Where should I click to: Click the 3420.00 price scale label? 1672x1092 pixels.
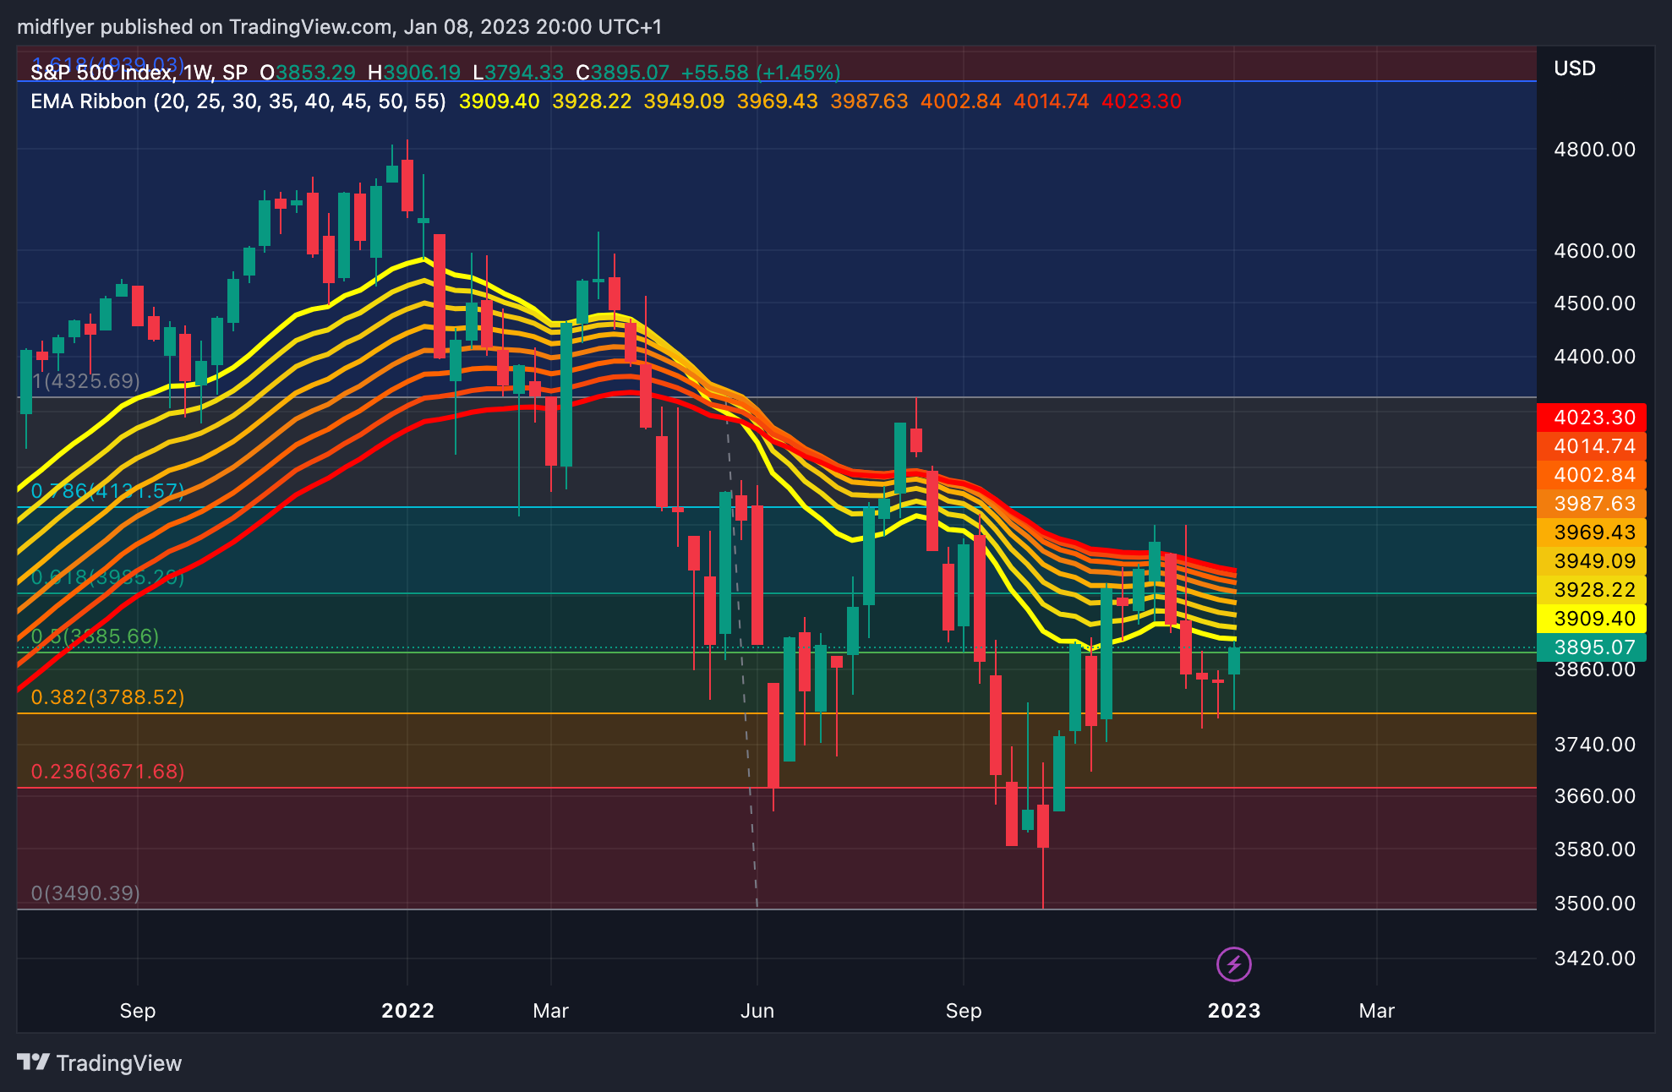tap(1594, 958)
